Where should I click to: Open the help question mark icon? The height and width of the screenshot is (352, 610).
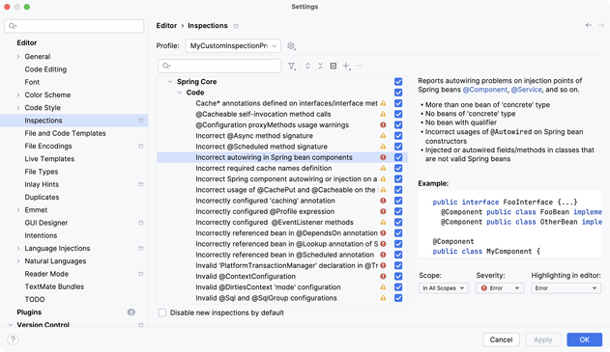click(13, 339)
